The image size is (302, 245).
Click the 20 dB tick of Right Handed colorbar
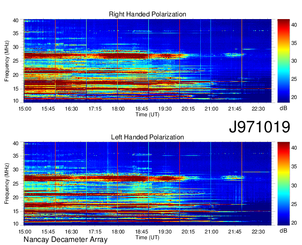[294, 97]
